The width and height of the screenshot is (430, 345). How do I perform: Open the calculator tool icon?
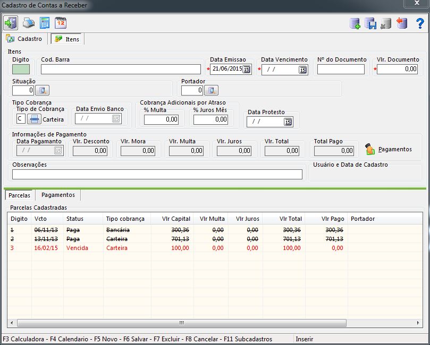pyautogui.click(x=45, y=23)
